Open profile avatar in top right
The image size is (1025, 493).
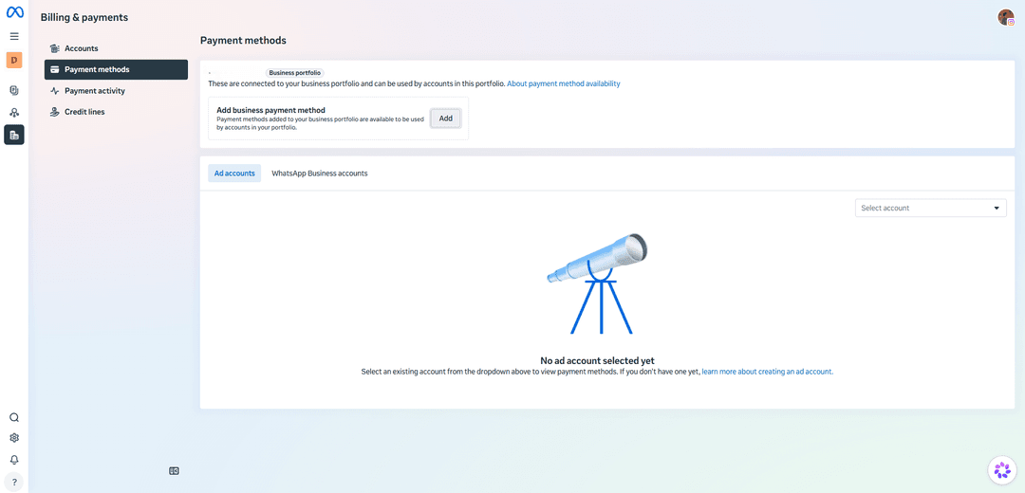coord(1005,18)
